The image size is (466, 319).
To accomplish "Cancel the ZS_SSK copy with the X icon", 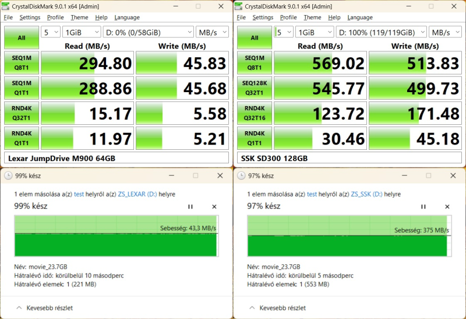I will tap(447, 206).
